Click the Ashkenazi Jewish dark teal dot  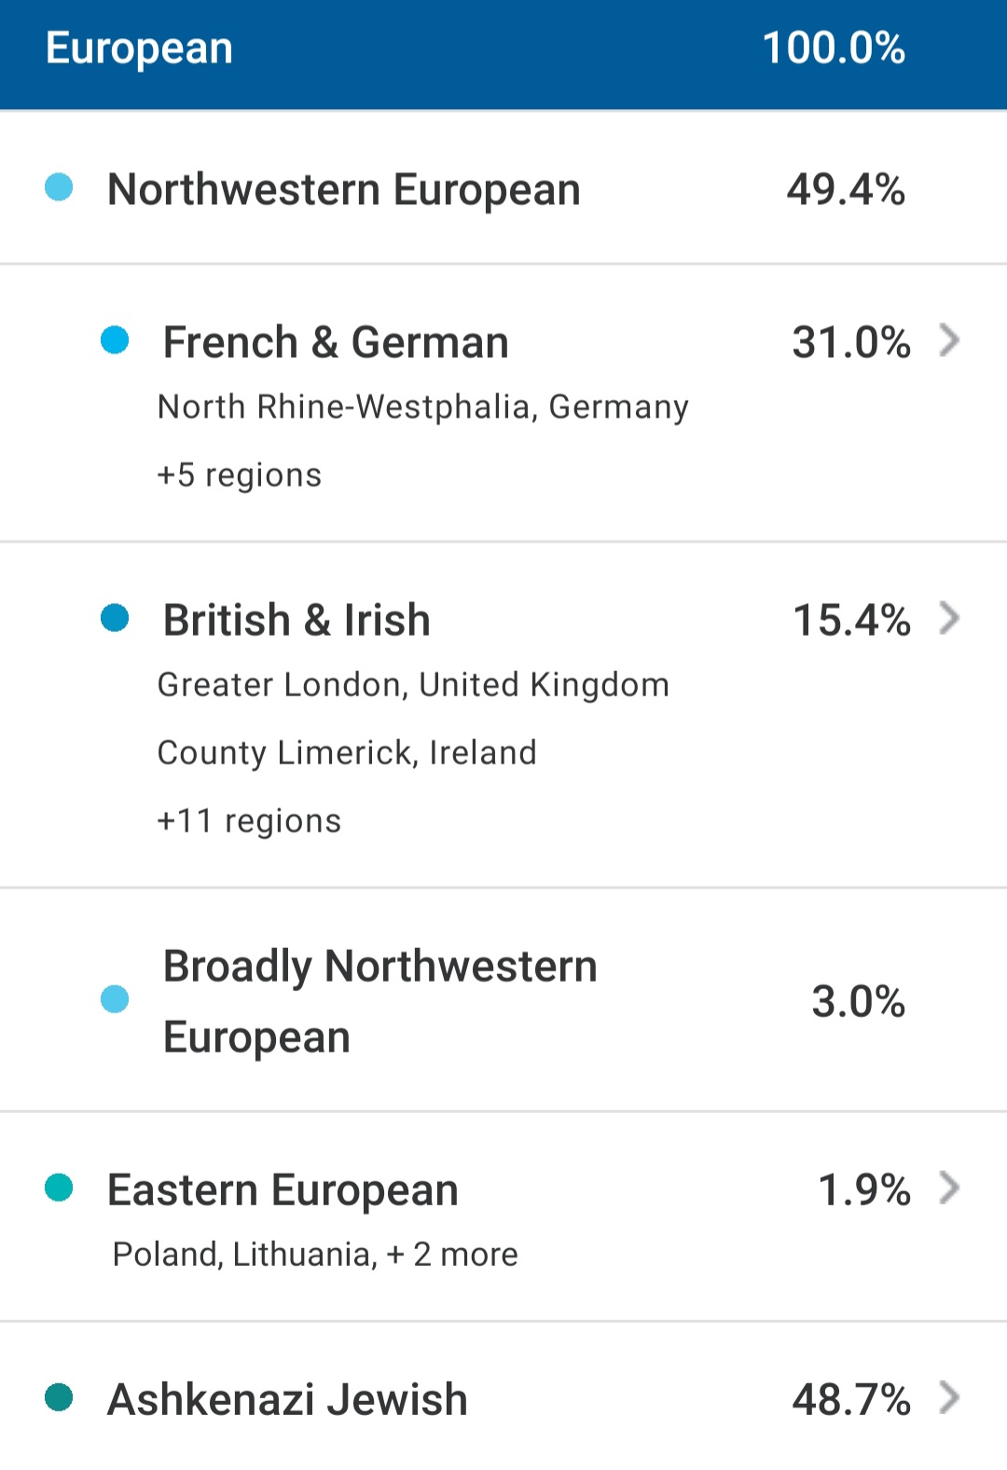pyautogui.click(x=59, y=1397)
